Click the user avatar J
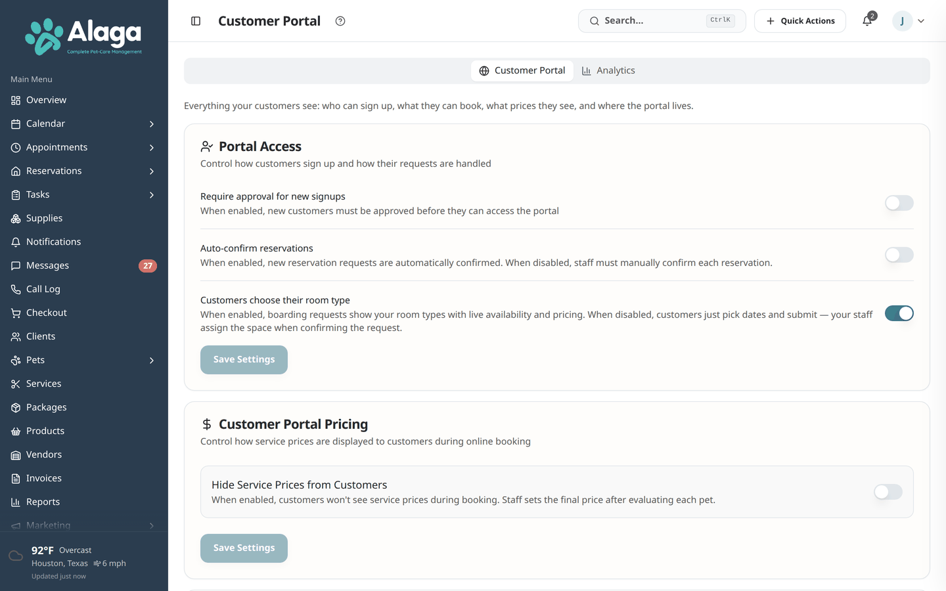Screen dimensions: 946x591 coord(902,21)
